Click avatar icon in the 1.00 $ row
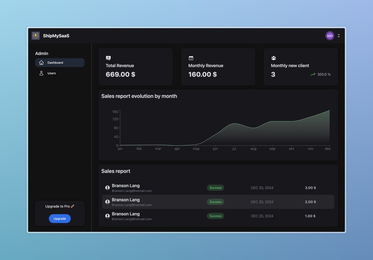The image size is (373, 260). pos(107,216)
